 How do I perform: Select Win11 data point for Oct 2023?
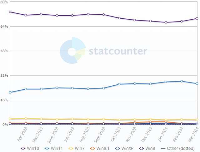coord(119,84)
